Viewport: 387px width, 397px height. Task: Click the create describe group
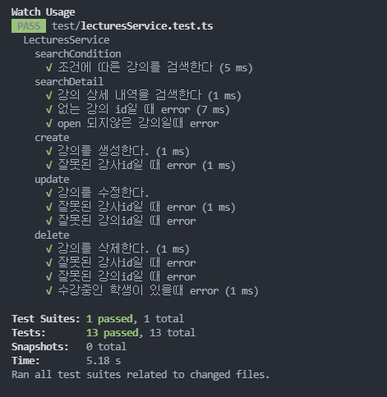(x=52, y=138)
